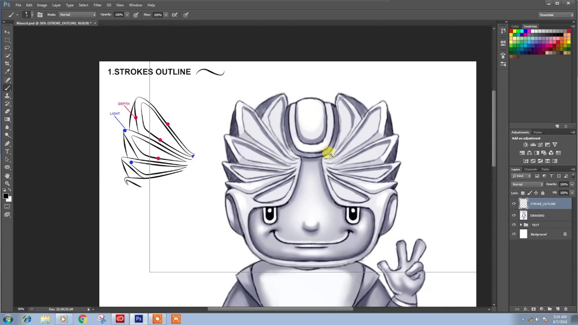
Task: Click the Windows Start button
Action: pyautogui.click(x=8, y=319)
